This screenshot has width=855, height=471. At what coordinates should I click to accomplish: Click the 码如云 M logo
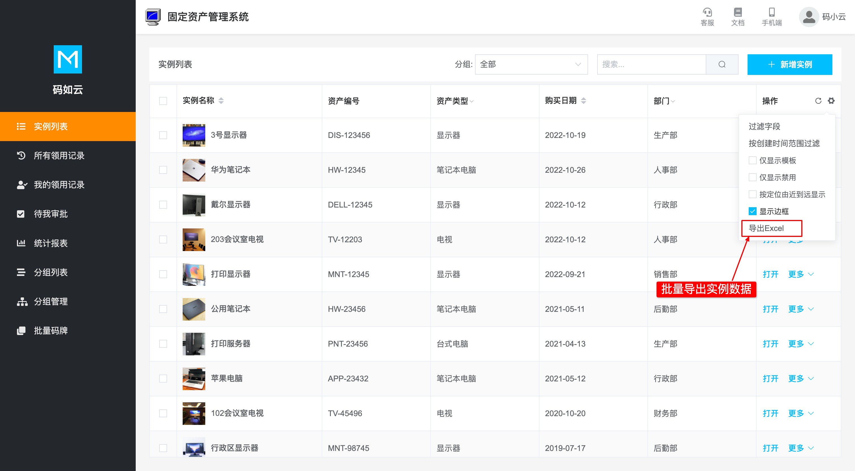point(68,59)
